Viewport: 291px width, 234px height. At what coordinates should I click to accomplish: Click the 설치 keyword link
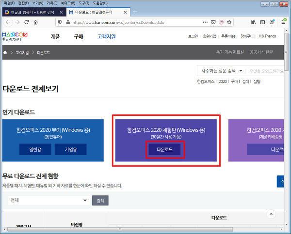(x=245, y=81)
